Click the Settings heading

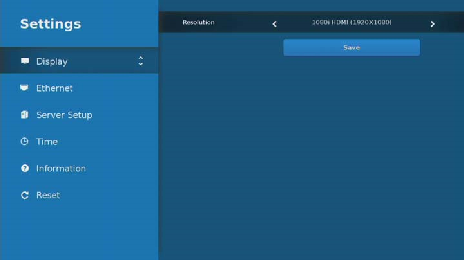(50, 23)
